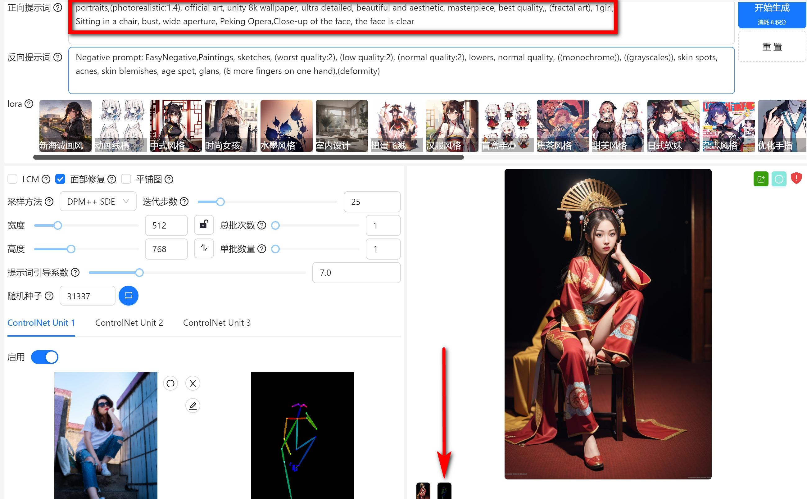The width and height of the screenshot is (807, 499).
Task: Click the 开始生成 generate button
Action: (x=771, y=14)
